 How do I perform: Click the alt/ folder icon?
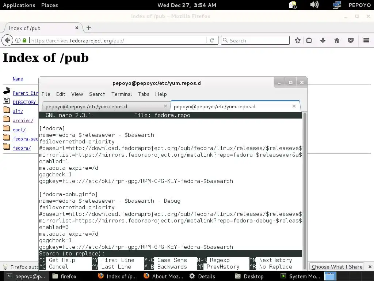point(7,110)
